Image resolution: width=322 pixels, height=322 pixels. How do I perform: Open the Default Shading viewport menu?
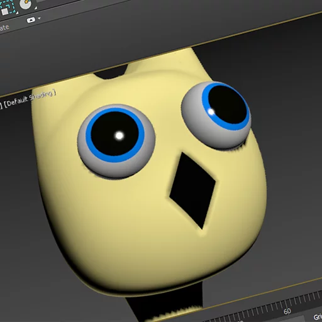30,99
